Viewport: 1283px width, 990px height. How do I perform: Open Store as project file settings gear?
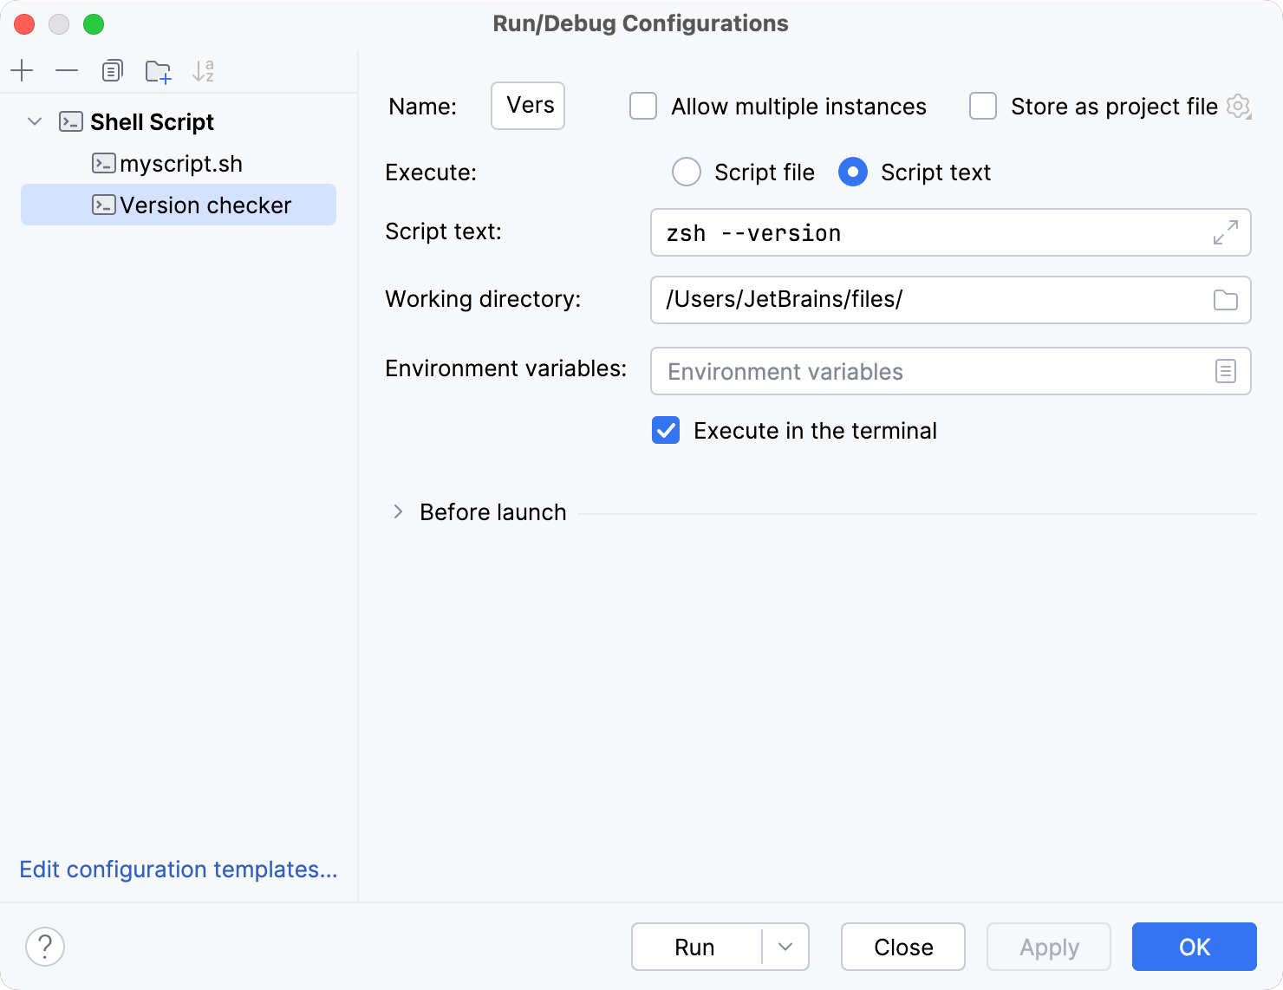coord(1239,106)
